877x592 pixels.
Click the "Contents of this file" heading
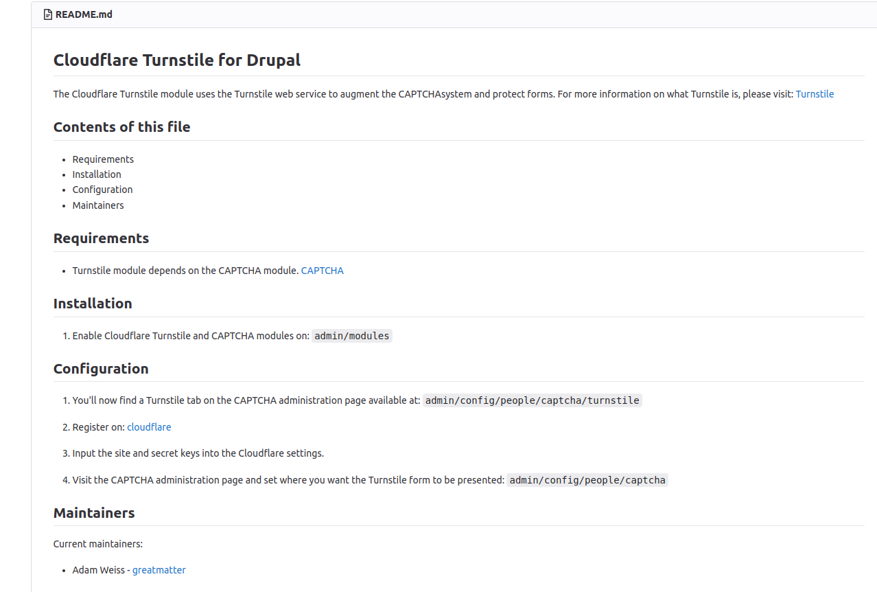tap(121, 127)
